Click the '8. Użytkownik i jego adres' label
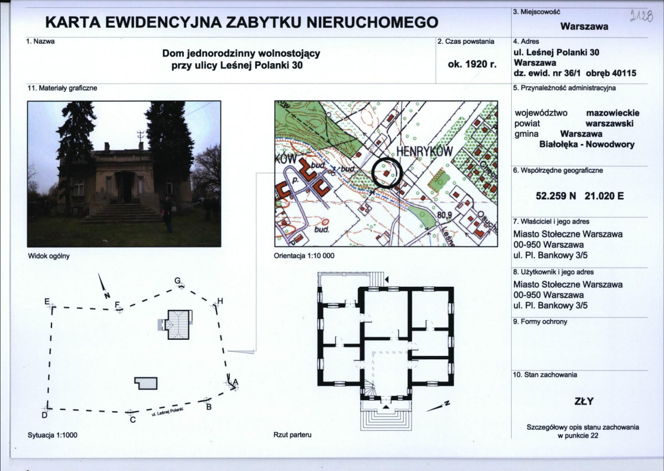Screen dimensions: 664x471 pyautogui.click(x=553, y=272)
